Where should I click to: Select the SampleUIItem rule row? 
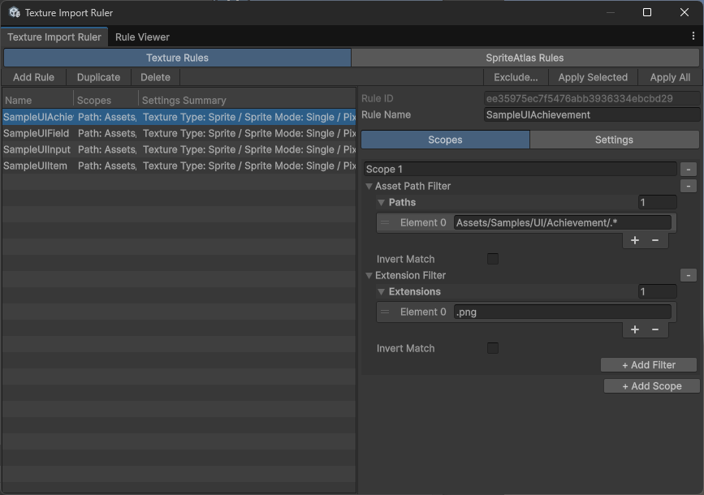[x=179, y=166]
